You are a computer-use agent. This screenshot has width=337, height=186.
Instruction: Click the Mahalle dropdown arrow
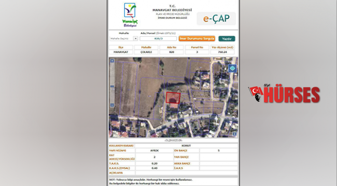click(x=135, y=39)
